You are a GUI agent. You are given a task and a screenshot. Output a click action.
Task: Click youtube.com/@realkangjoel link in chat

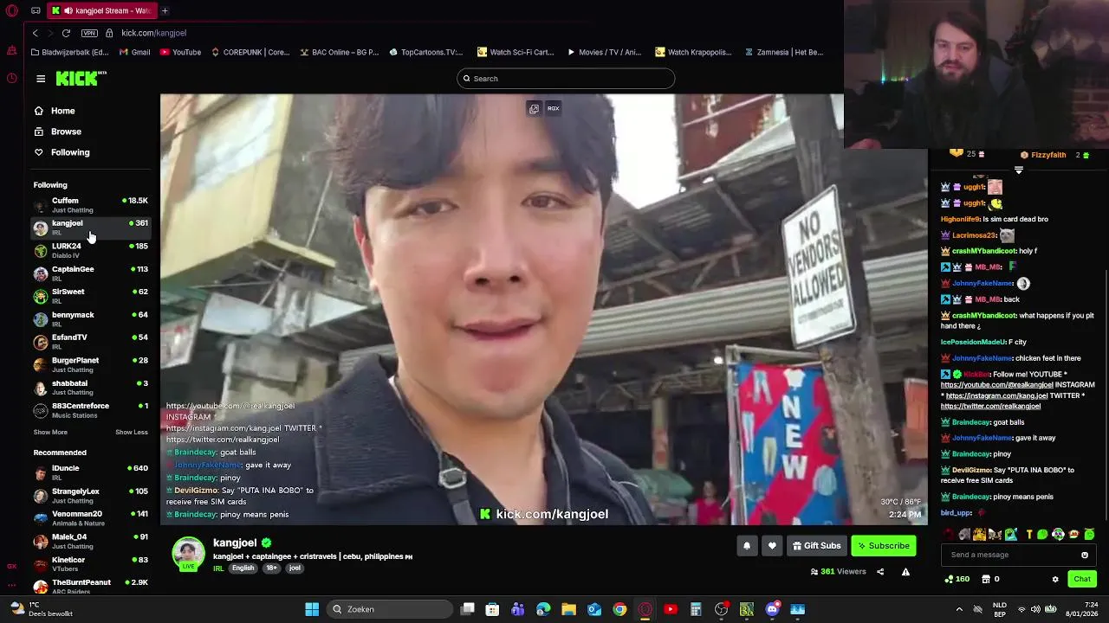996,385
